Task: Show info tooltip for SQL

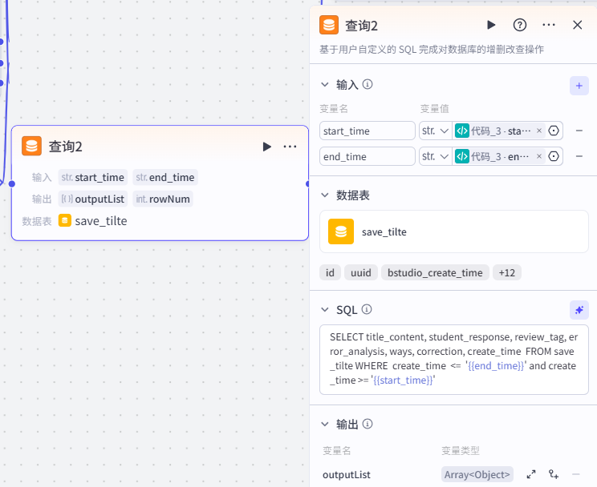Action: pyautogui.click(x=367, y=309)
